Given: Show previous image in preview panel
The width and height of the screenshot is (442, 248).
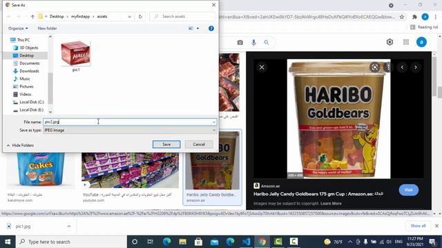Looking at the screenshot, I should pos(402,68).
